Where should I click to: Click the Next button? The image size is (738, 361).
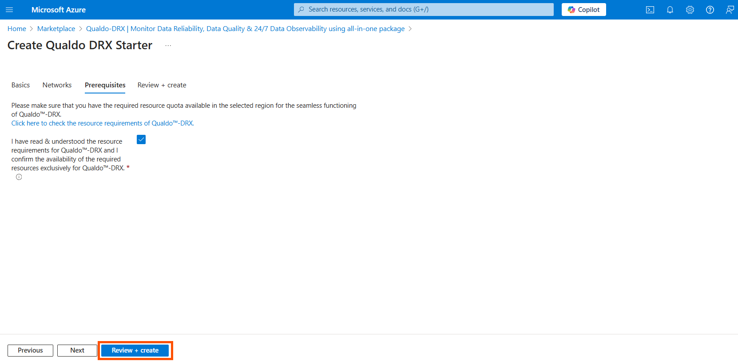[x=77, y=350]
